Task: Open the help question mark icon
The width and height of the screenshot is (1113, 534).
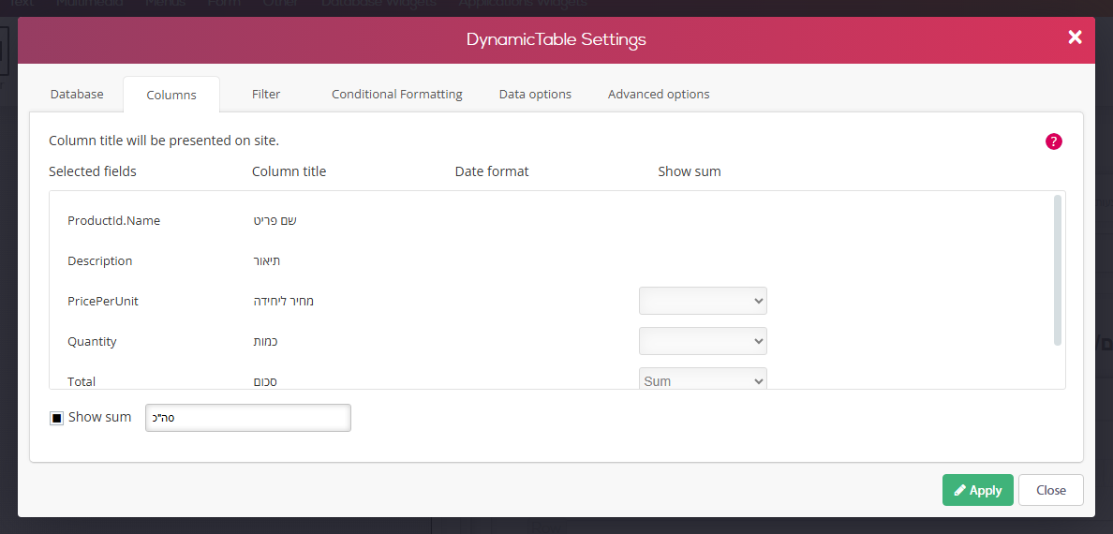Action: point(1053,141)
